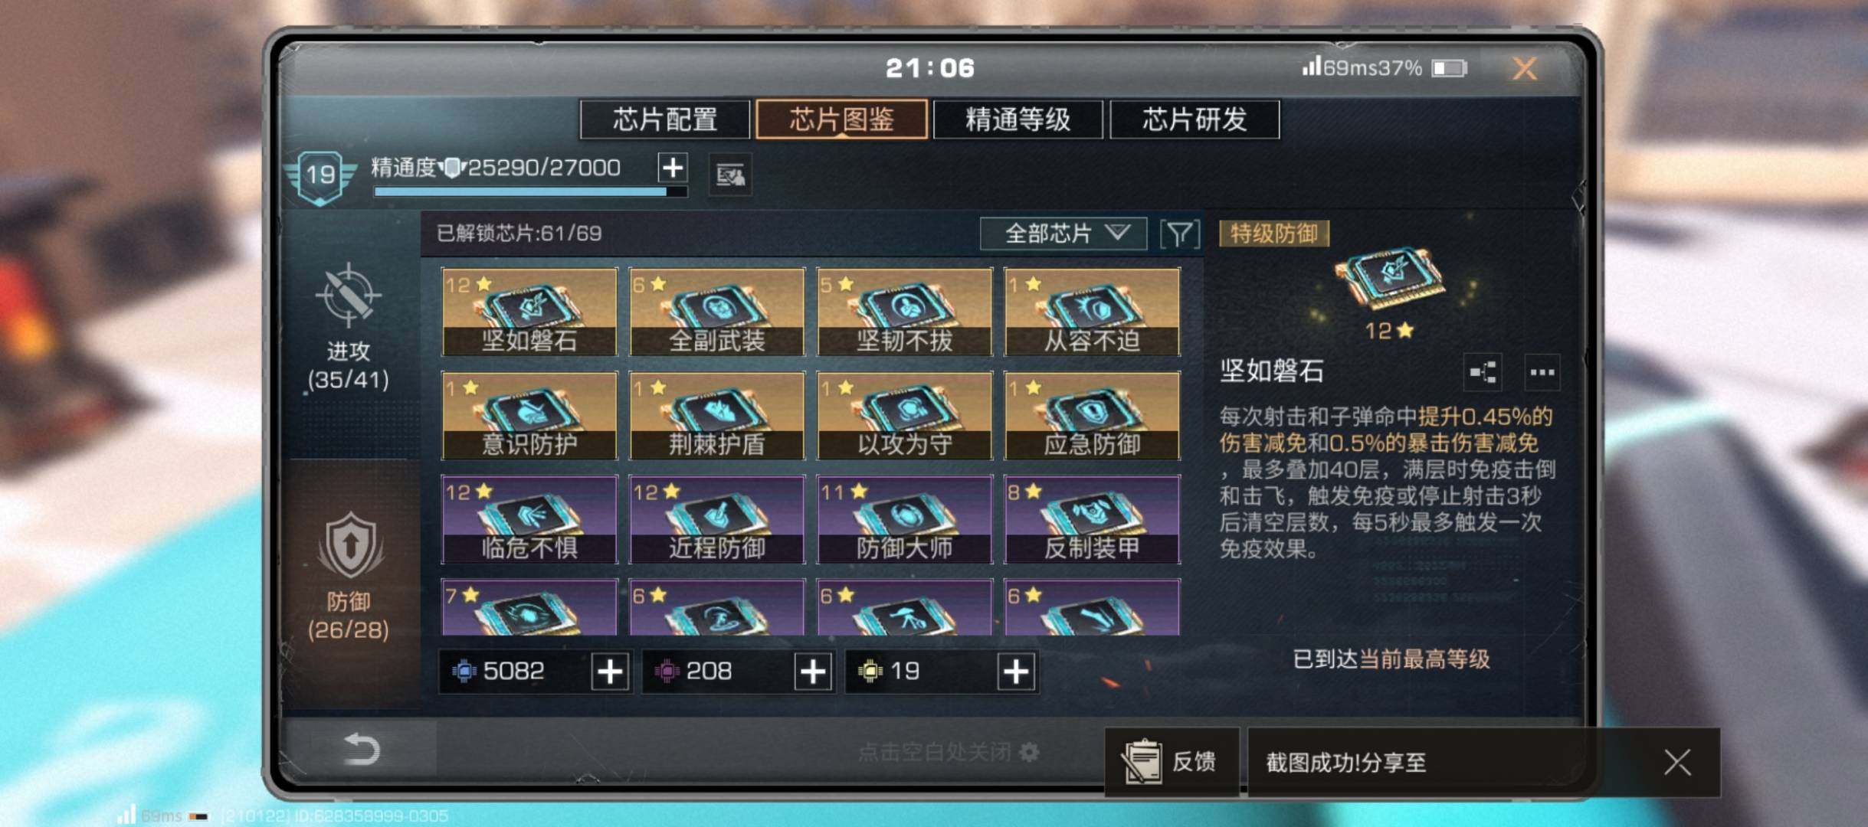Open the three-dots more options button
Screen dimensions: 1868x827
pos(1542,373)
